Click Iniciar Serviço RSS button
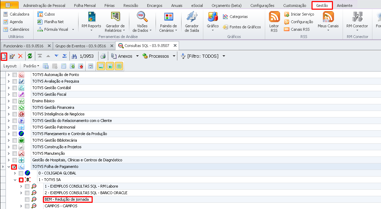The image size is (381, 209). coord(299,14)
